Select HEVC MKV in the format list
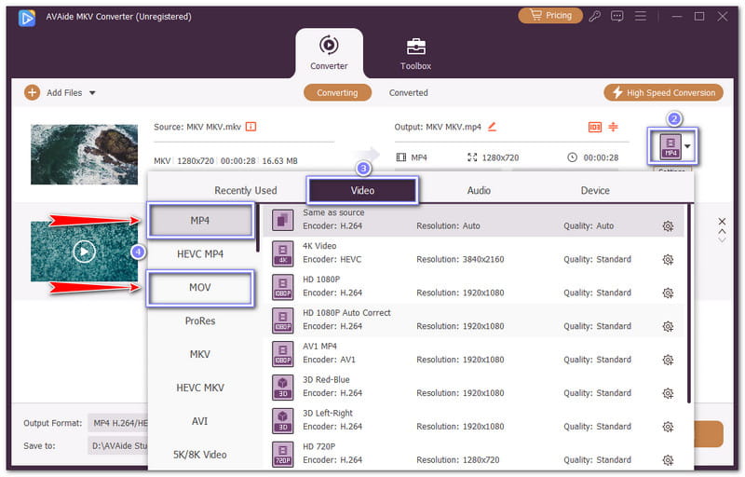745x477 pixels. tap(200, 388)
